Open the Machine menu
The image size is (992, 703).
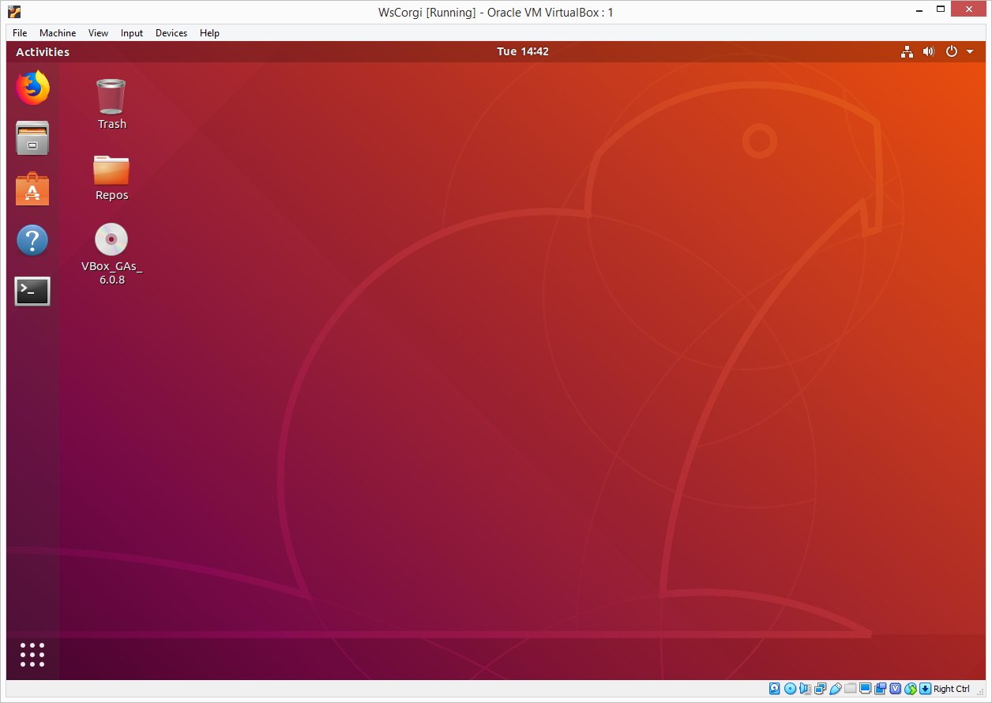click(x=58, y=32)
